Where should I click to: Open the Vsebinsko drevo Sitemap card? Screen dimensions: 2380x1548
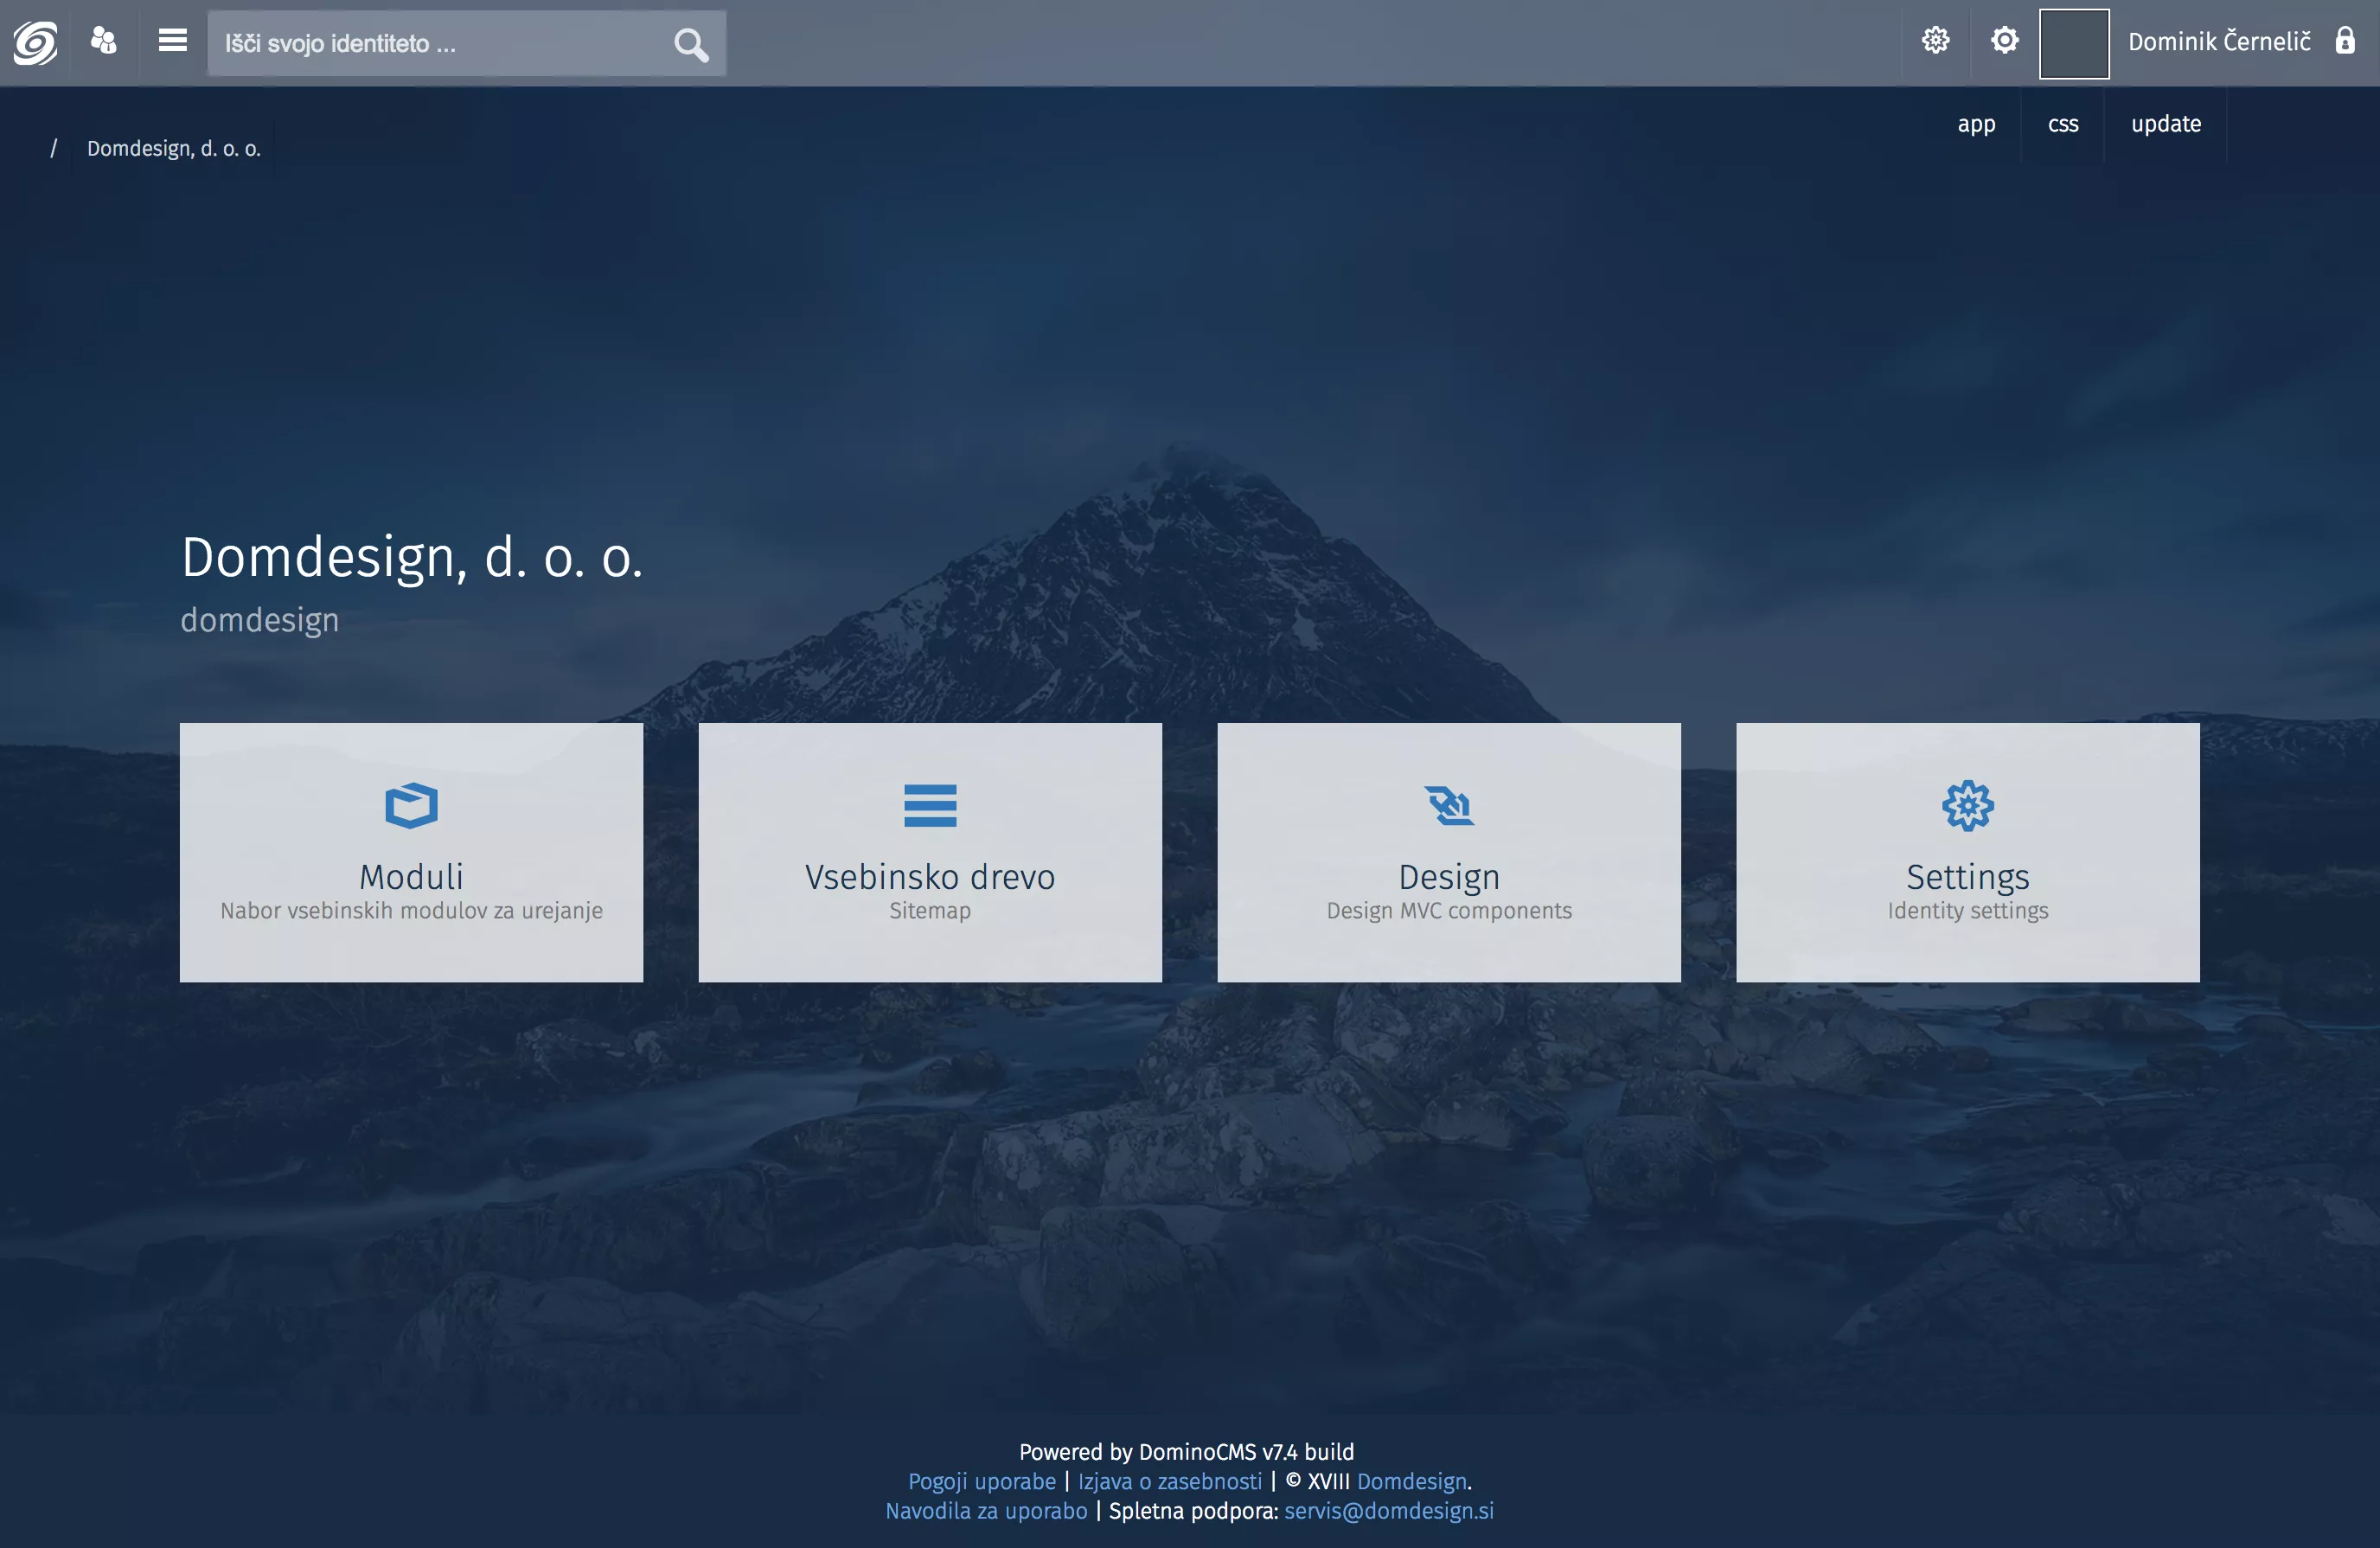point(930,852)
